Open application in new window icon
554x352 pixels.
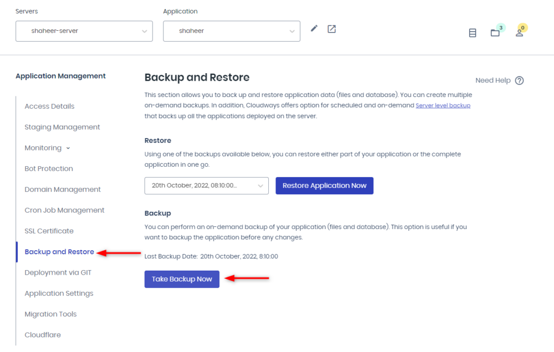tap(332, 29)
